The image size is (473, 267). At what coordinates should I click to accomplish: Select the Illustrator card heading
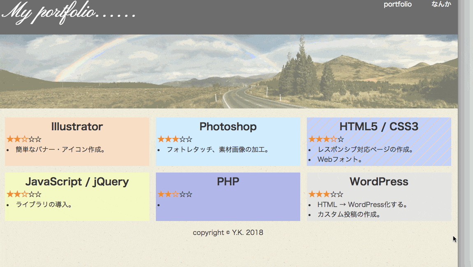(77, 127)
